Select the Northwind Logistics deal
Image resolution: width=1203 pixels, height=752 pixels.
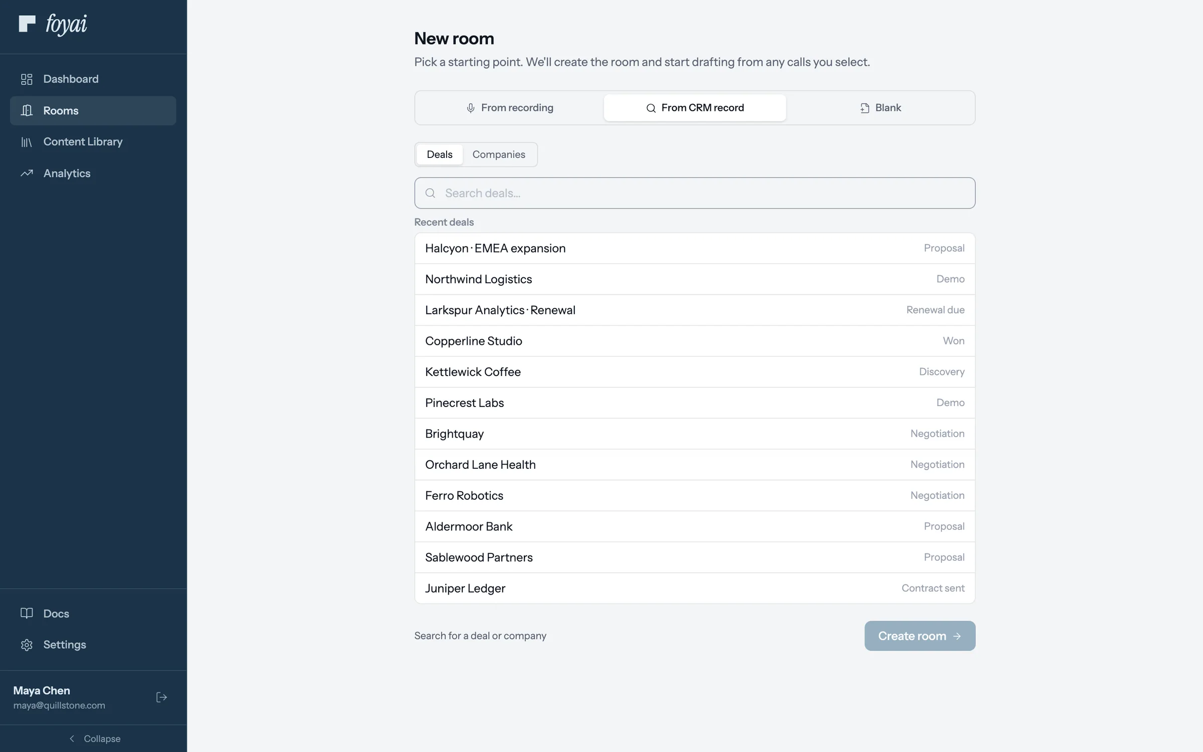[695, 279]
